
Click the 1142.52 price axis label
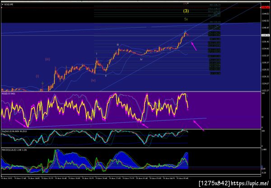point(266,21)
